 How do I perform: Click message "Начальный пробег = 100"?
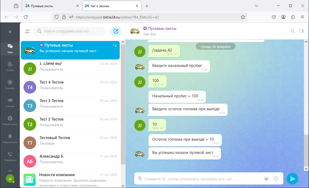pos(177,97)
